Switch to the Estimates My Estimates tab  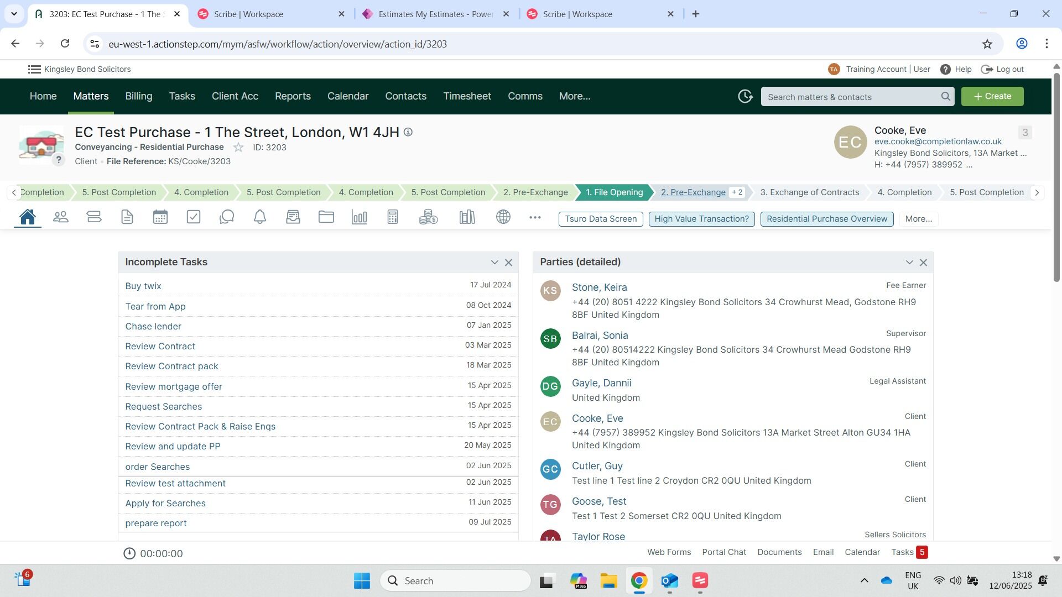[435, 14]
